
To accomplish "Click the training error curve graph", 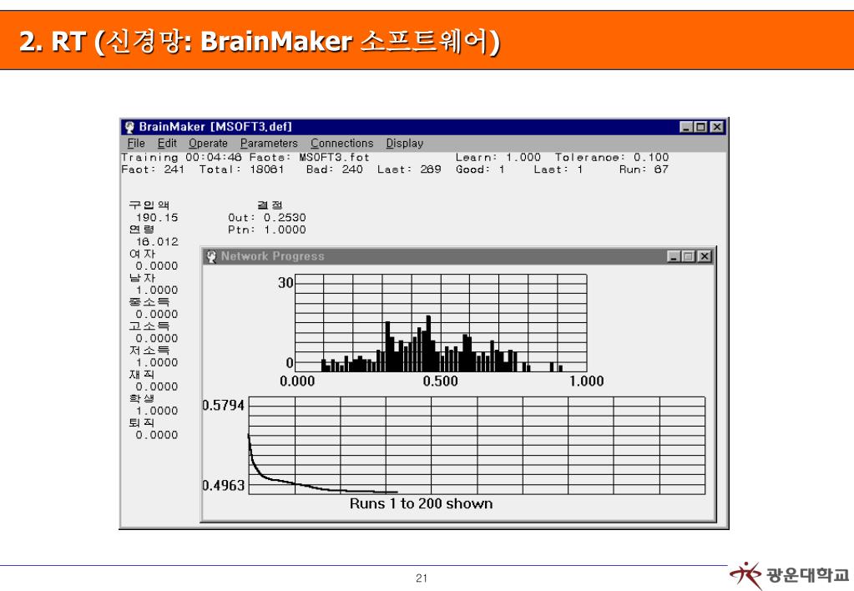I will (477, 446).
